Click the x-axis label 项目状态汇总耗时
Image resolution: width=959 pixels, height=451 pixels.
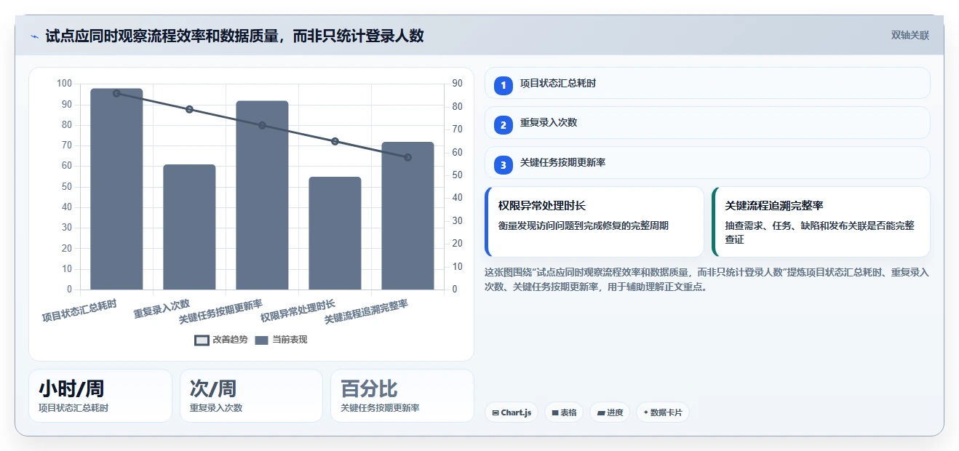[79, 311]
